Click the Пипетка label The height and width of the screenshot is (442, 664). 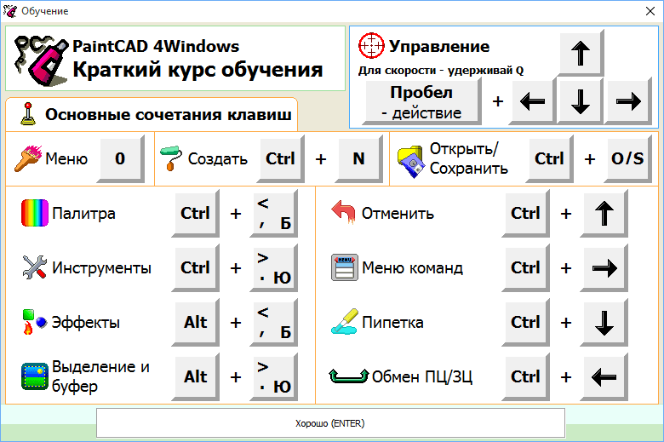click(x=392, y=323)
